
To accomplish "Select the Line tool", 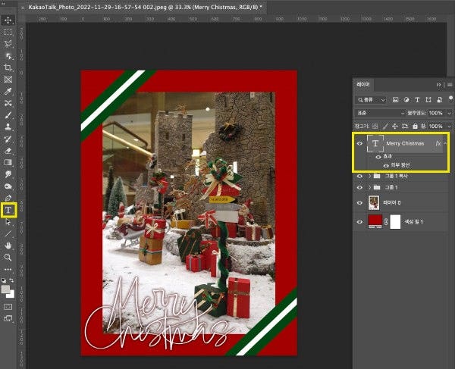I will (8, 233).
